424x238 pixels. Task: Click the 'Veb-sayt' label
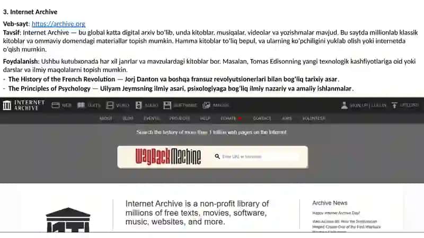coord(15,24)
